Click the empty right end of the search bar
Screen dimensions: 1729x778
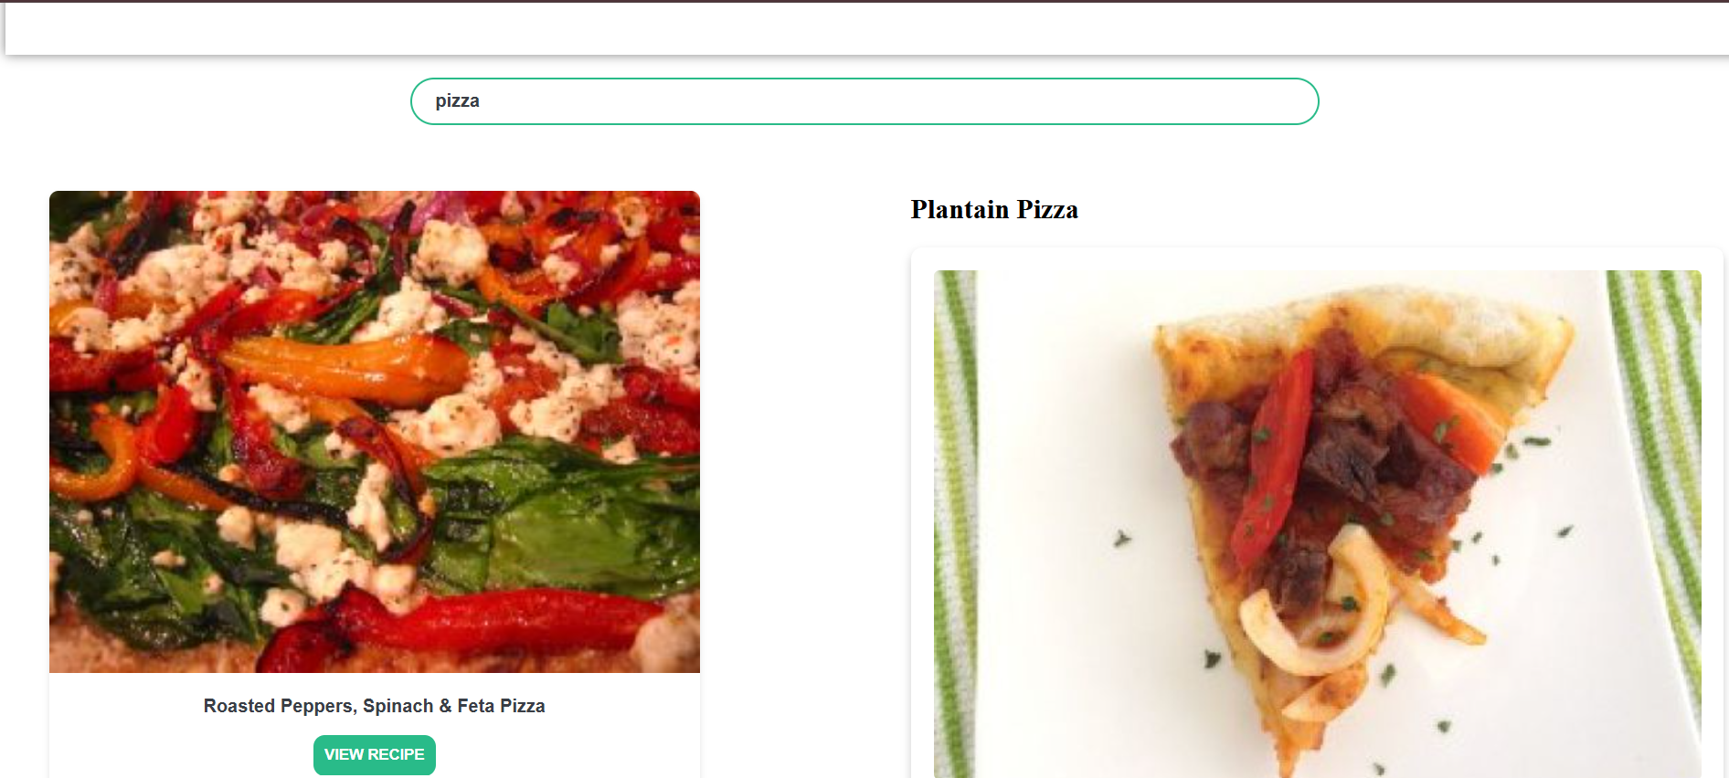tap(1188, 101)
